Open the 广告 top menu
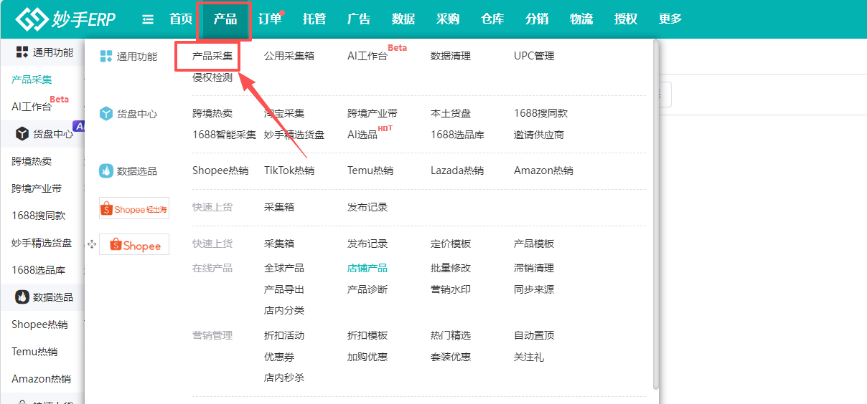 click(x=359, y=19)
